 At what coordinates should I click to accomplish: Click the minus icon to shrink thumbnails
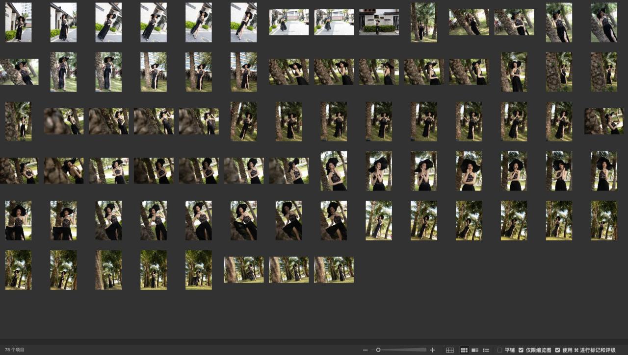pos(365,350)
